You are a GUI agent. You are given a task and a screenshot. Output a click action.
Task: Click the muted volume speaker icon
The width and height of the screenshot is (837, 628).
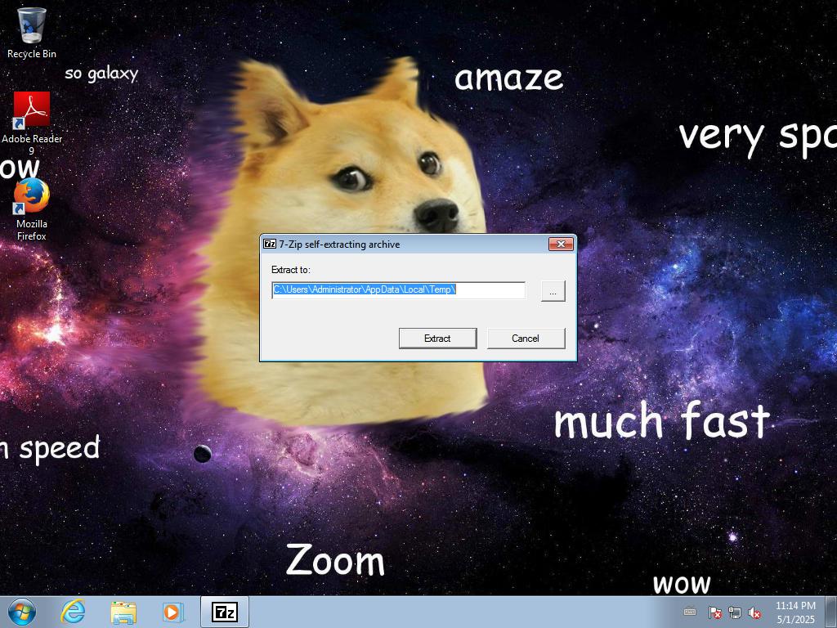point(754,612)
